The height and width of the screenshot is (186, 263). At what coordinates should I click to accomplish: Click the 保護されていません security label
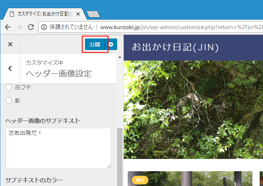71,27
